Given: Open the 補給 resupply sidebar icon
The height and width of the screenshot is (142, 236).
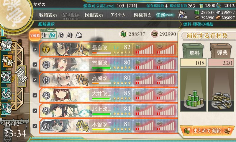Looking at the screenshot, I should point(7,61).
